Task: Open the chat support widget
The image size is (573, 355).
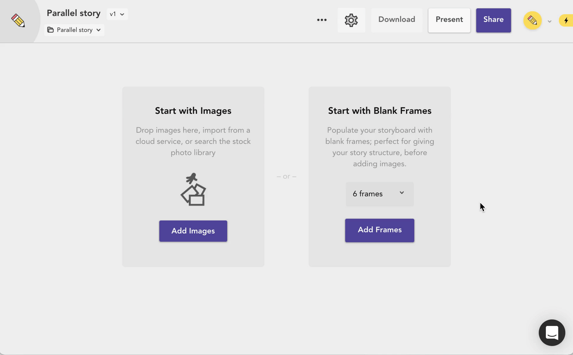Action: point(552,332)
